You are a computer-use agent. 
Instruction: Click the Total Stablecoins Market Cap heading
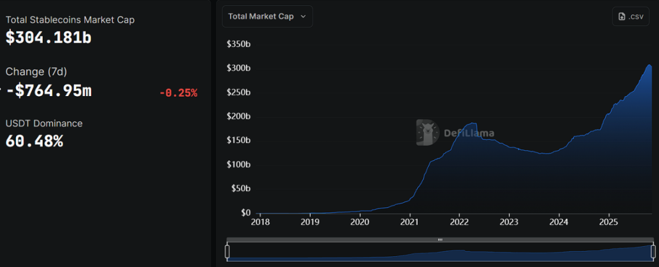[70, 20]
